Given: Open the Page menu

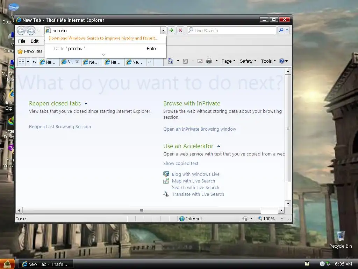Looking at the screenshot, I should click(x=228, y=61).
